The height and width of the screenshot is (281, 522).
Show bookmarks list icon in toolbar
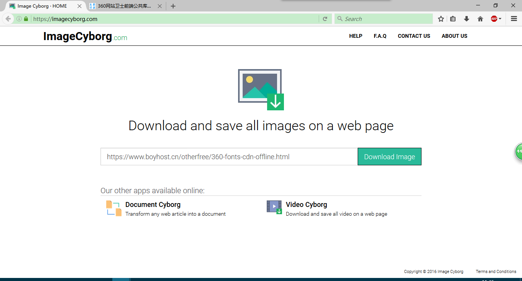[453, 19]
